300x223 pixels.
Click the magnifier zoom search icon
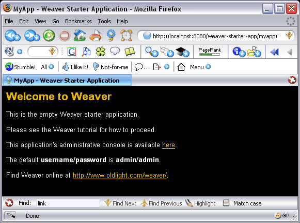click(151, 52)
